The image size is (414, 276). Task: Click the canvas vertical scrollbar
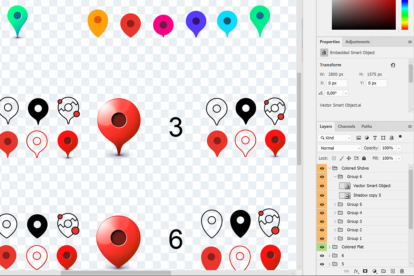tap(299, 119)
